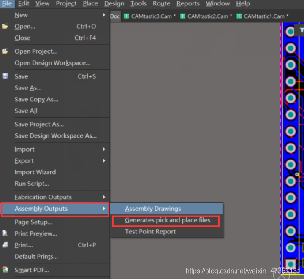Switch to the CAMtastic3.Cam tab
Viewport: 304px width, 279px height.
pyautogui.click(x=149, y=16)
